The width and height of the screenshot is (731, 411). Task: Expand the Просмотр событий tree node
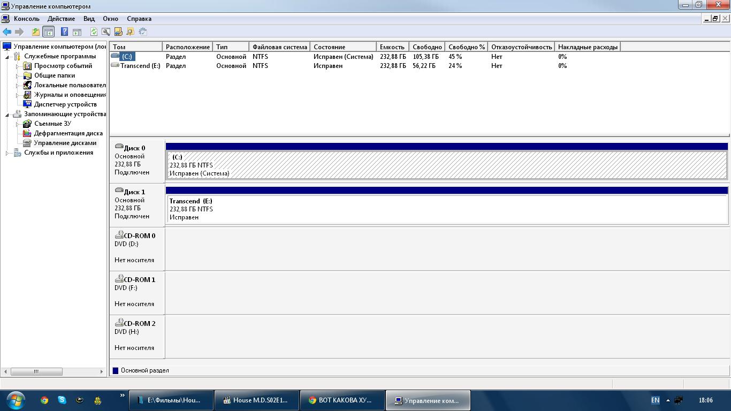[17, 66]
